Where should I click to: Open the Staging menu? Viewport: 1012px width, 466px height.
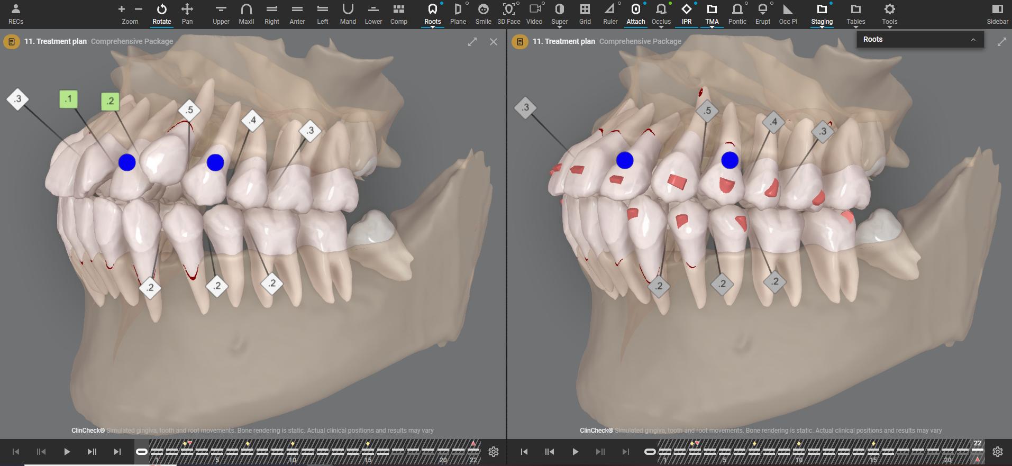[x=822, y=14]
